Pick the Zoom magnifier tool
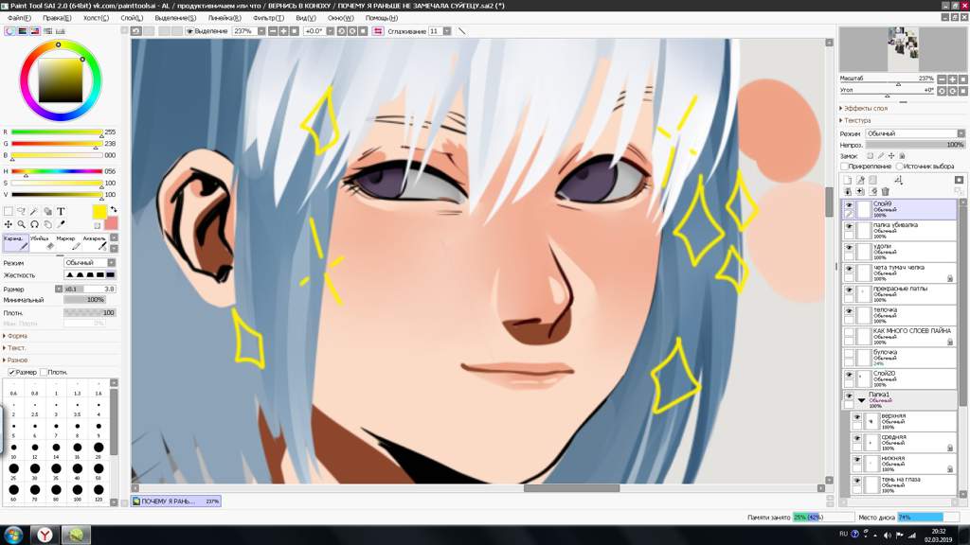This screenshot has height=545, width=970. point(21,224)
